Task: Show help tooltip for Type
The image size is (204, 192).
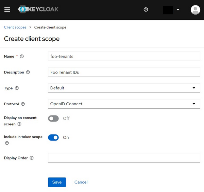Action: click(x=17, y=88)
